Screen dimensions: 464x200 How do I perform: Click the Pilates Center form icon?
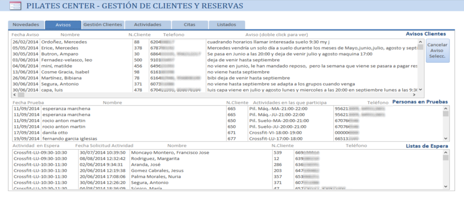(15, 6)
